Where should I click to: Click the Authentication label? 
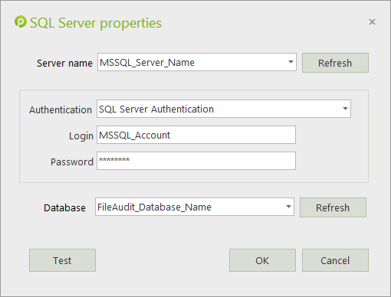click(61, 109)
